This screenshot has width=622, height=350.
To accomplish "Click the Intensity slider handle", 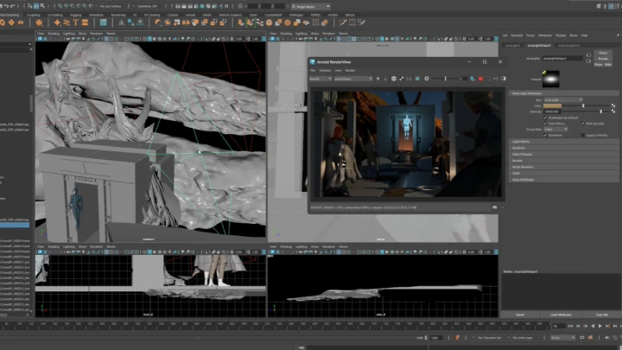I will pos(601,111).
